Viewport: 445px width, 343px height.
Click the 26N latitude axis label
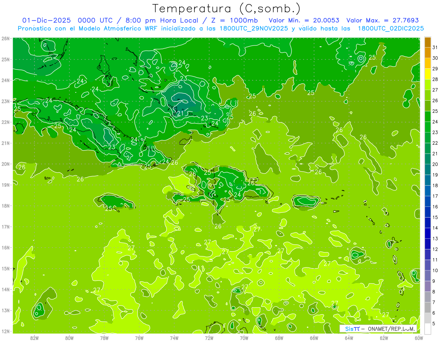[5, 38]
